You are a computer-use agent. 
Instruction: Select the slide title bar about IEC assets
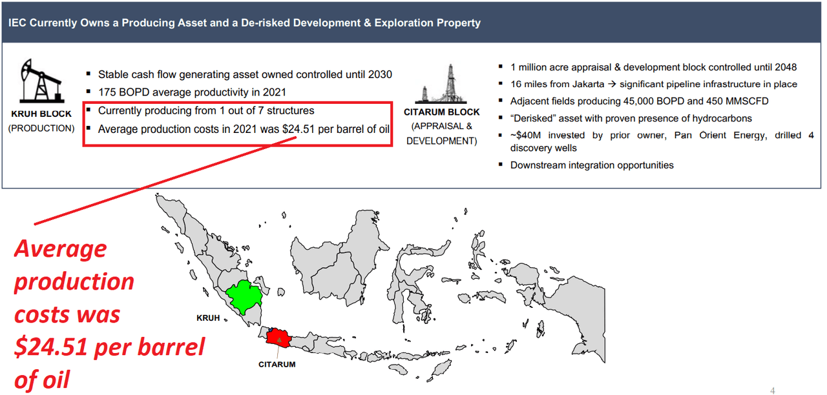point(244,23)
